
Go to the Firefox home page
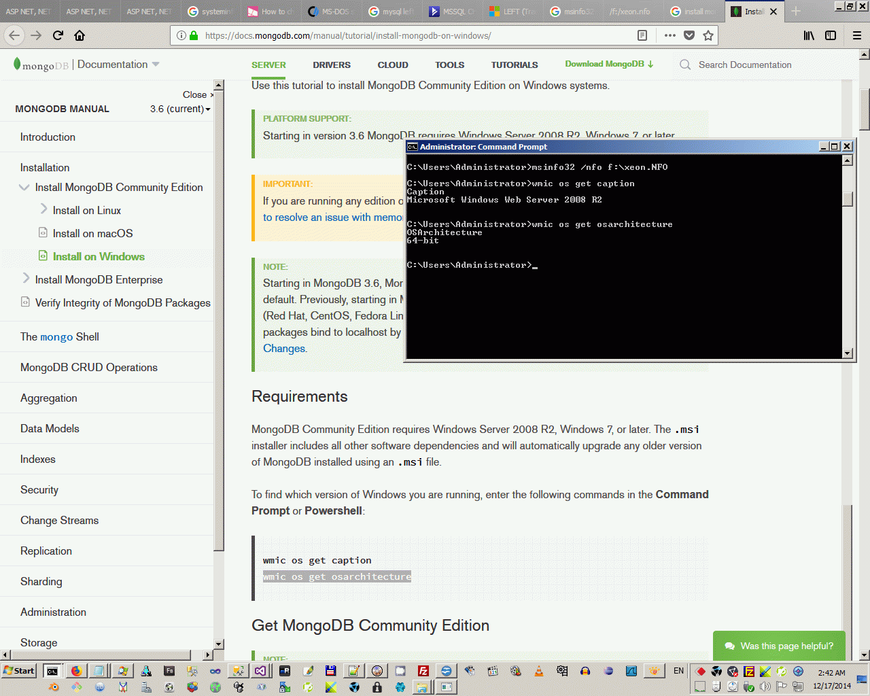[x=80, y=35]
